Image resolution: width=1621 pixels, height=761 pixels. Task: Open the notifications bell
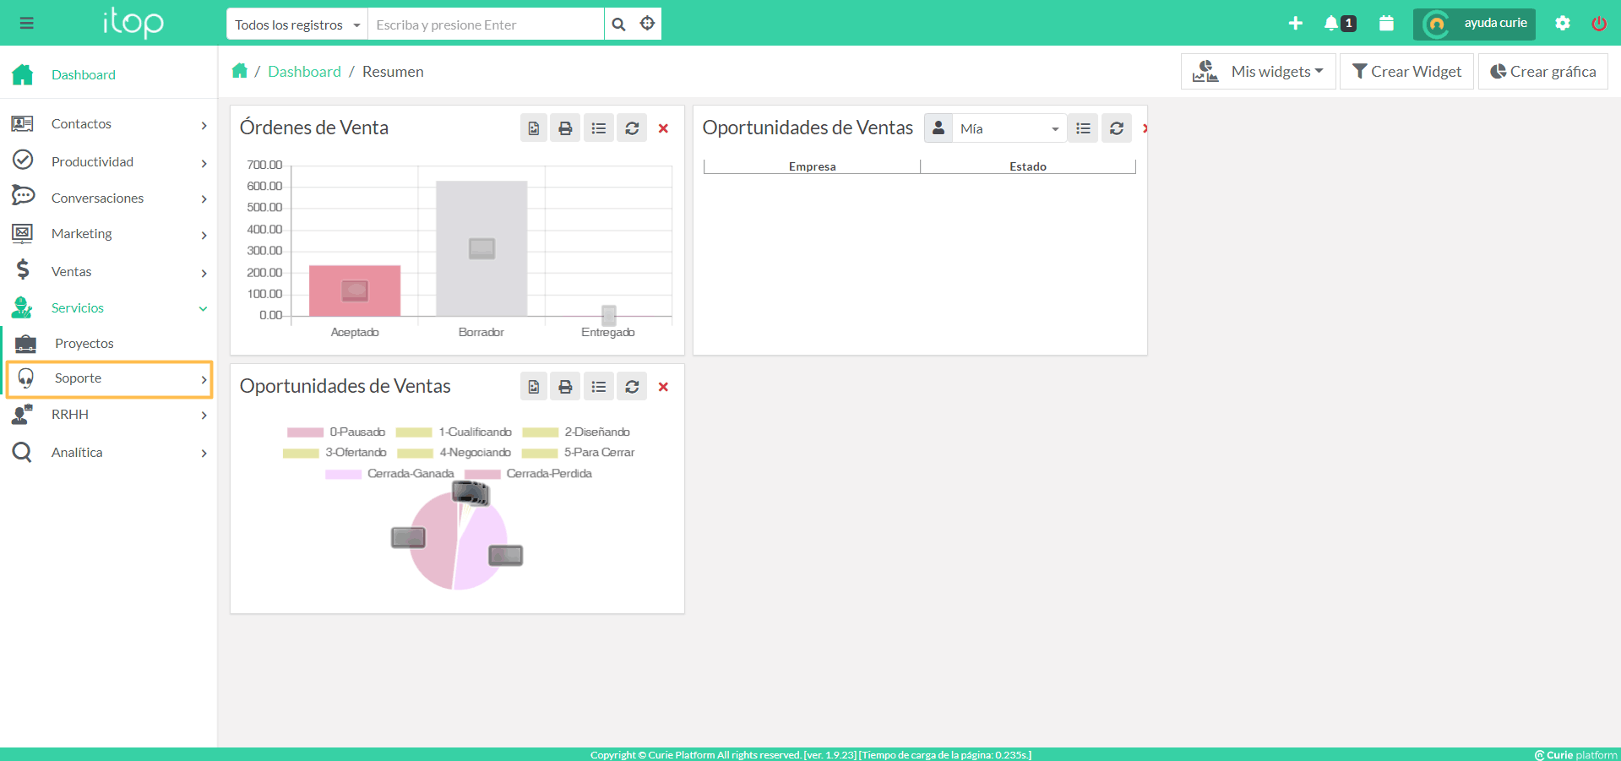tap(1331, 24)
